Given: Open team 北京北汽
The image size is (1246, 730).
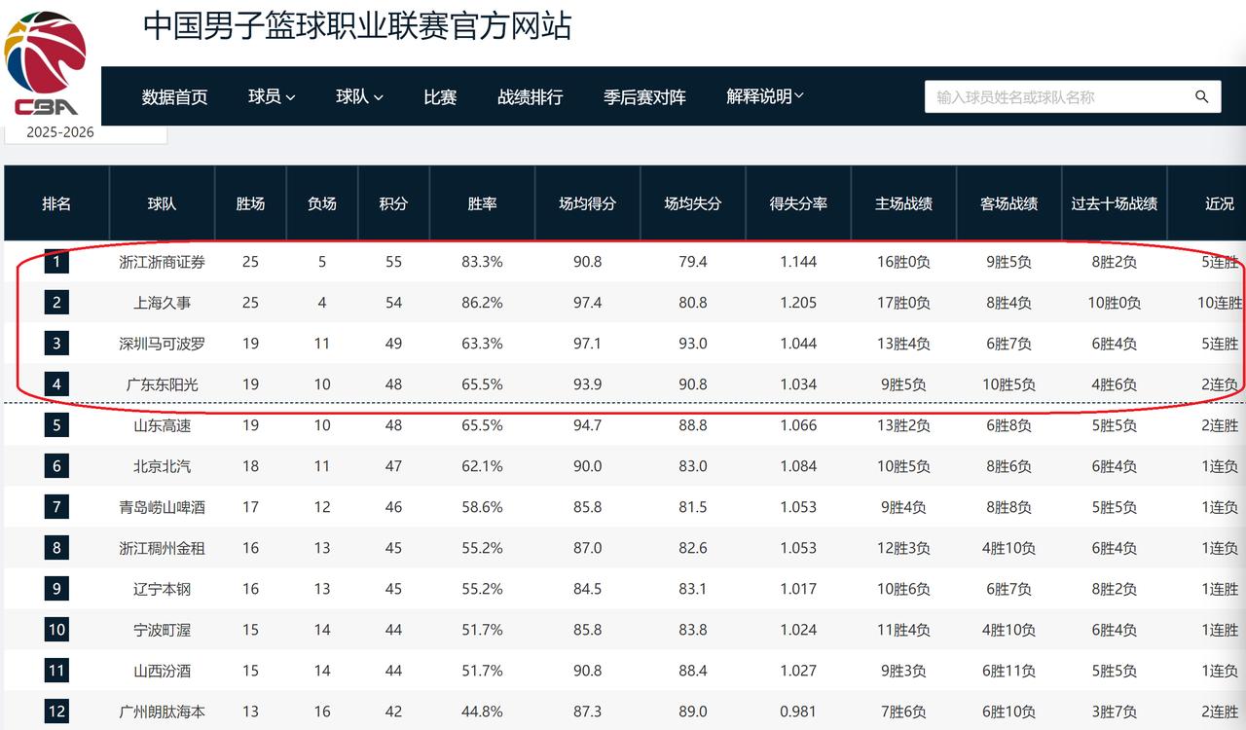Looking at the screenshot, I should 162,466.
